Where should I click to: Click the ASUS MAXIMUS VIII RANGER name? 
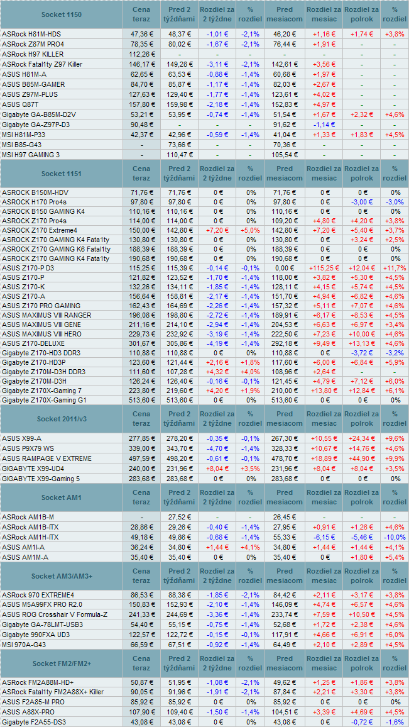coord(46,315)
